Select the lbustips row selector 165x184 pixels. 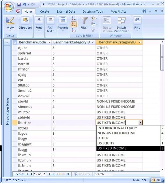coord(15,123)
